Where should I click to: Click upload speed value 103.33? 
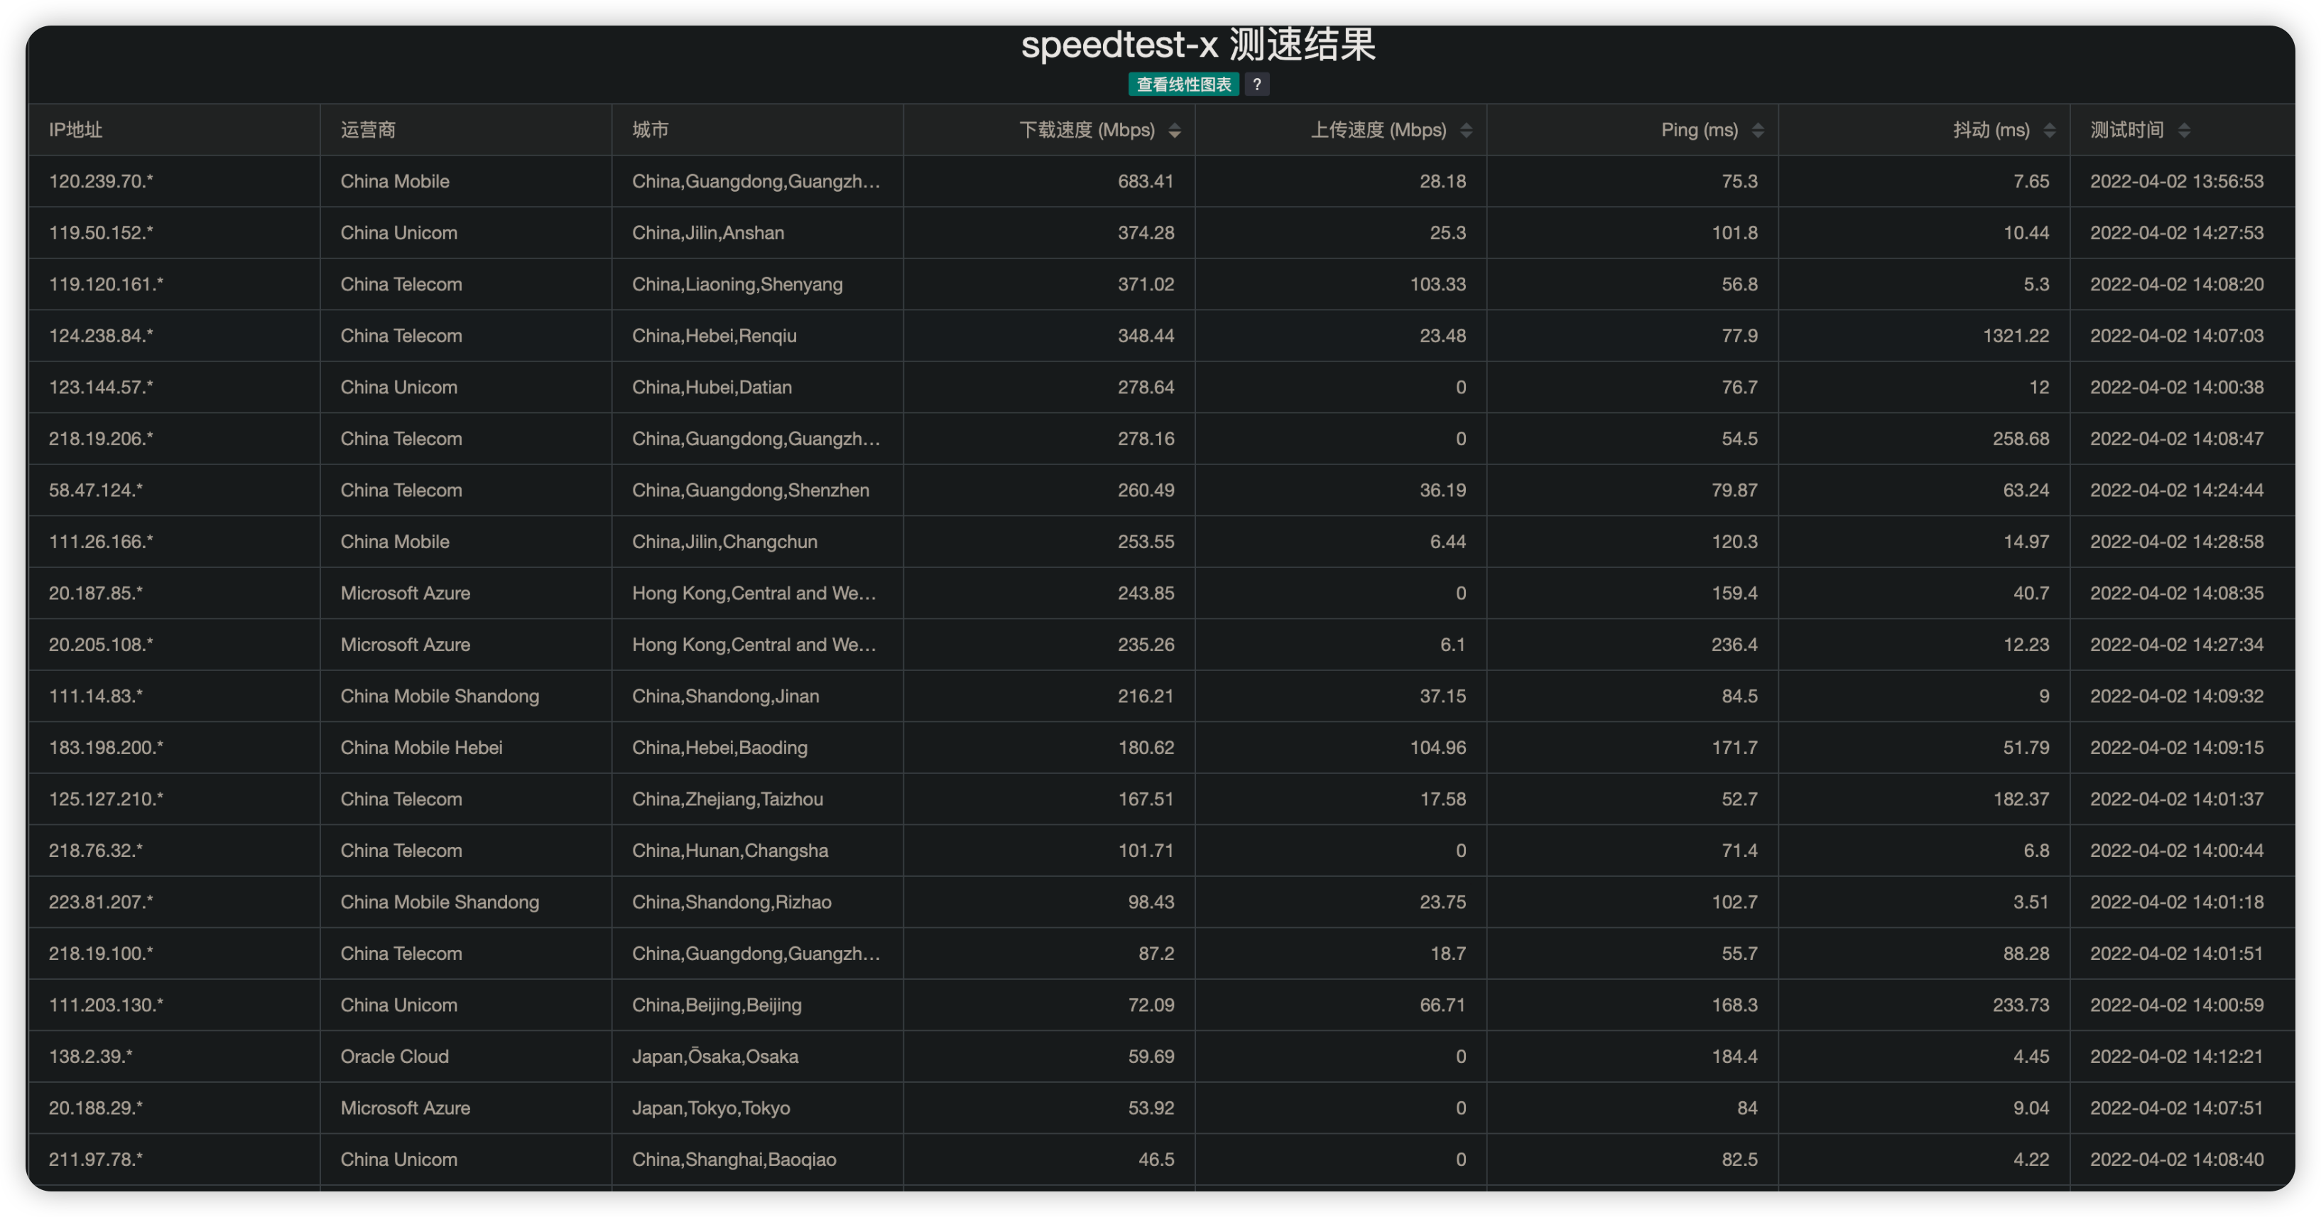[x=1438, y=284]
